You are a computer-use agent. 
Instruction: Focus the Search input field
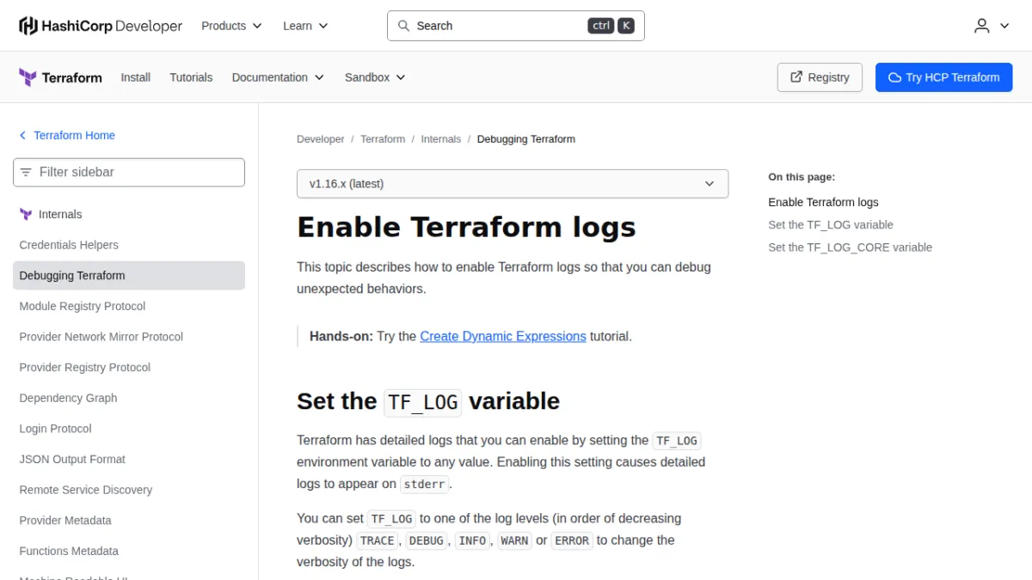[x=516, y=26]
